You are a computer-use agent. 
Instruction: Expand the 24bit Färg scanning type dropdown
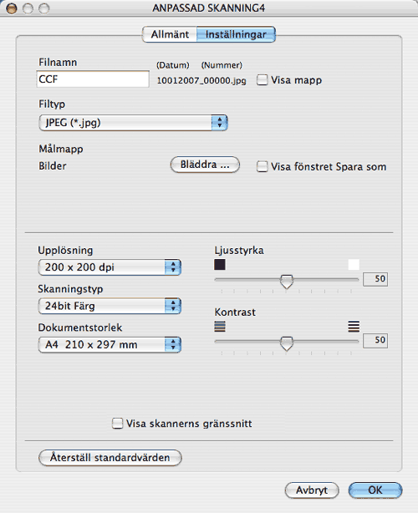[x=110, y=306]
